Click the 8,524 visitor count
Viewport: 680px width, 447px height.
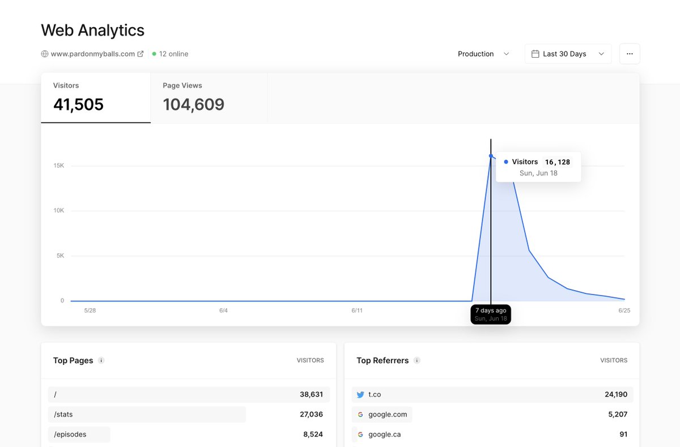[313, 435]
